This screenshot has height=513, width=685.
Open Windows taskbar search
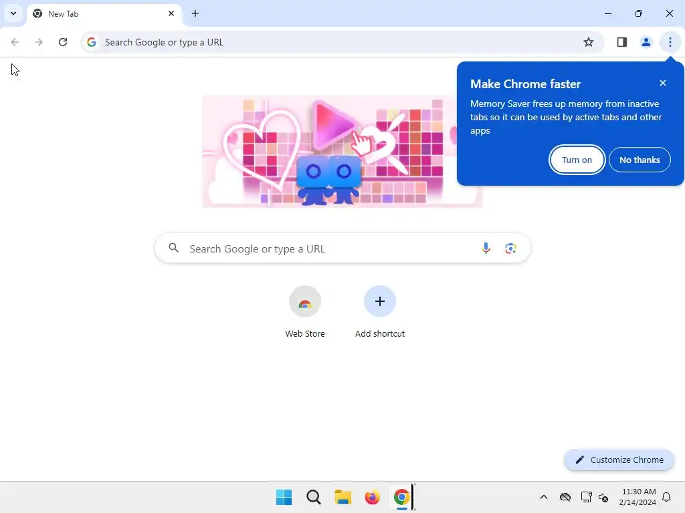coord(313,497)
